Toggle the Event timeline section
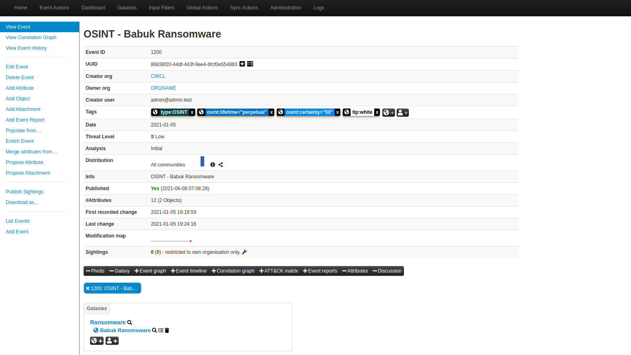Image resolution: width=631 pixels, height=355 pixels. (189, 271)
